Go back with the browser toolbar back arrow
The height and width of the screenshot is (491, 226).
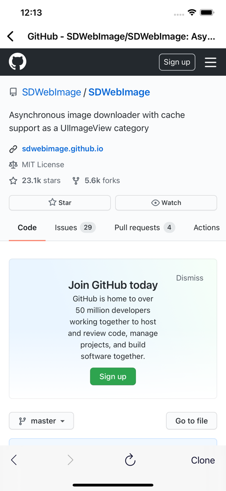14,460
